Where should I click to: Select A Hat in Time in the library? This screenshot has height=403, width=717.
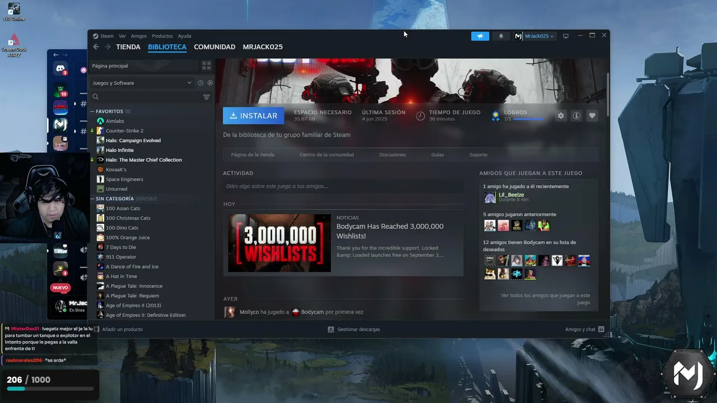[122, 276]
